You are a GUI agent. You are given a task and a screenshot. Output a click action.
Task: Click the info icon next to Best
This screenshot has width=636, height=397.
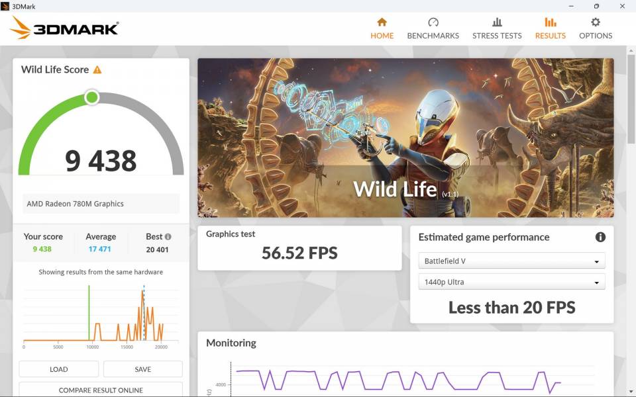pos(168,237)
